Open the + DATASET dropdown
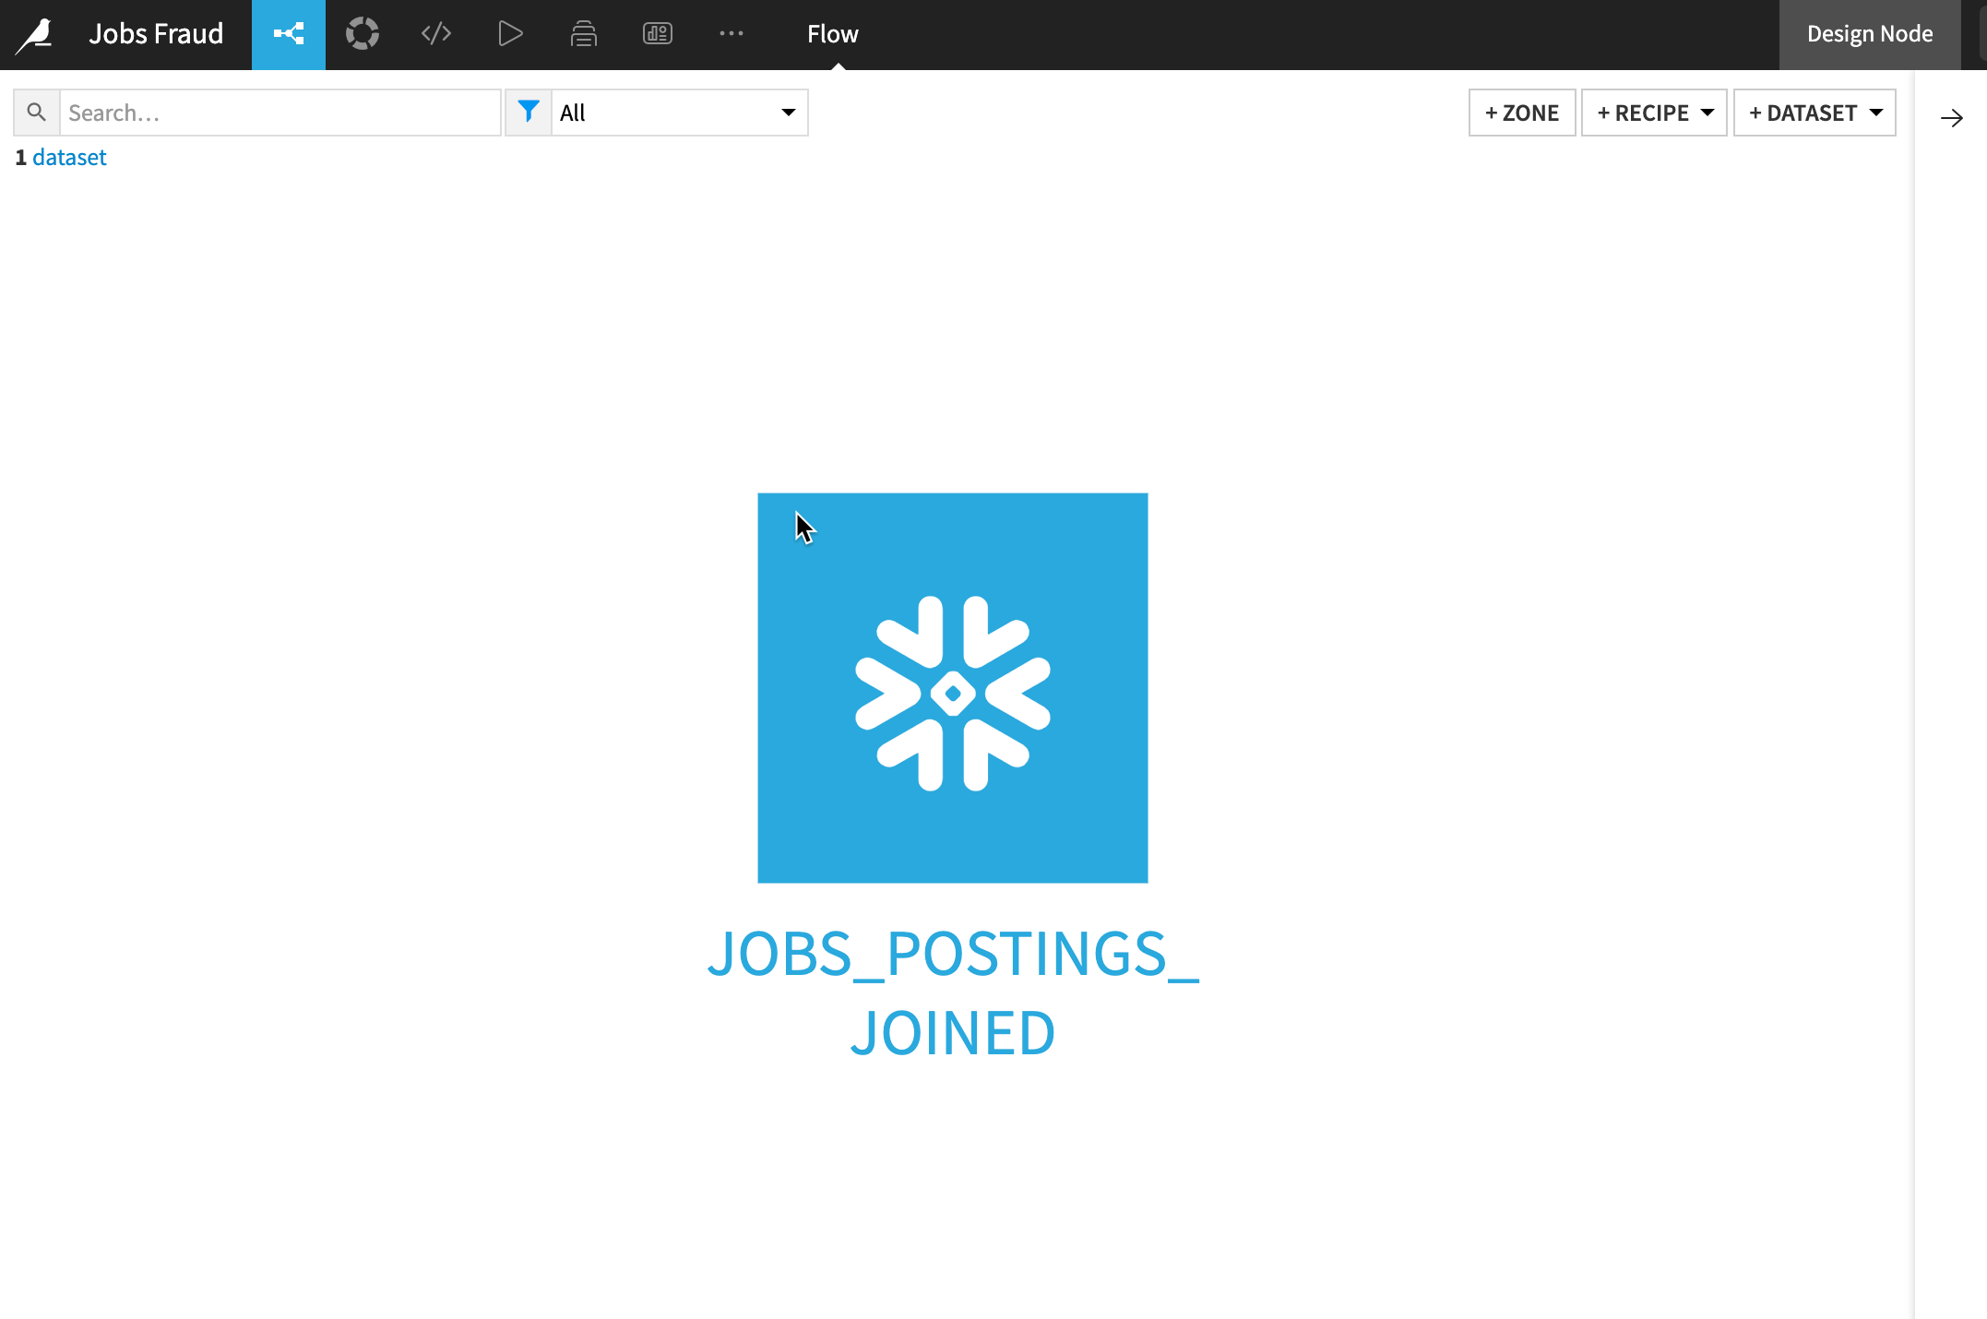 (1814, 113)
